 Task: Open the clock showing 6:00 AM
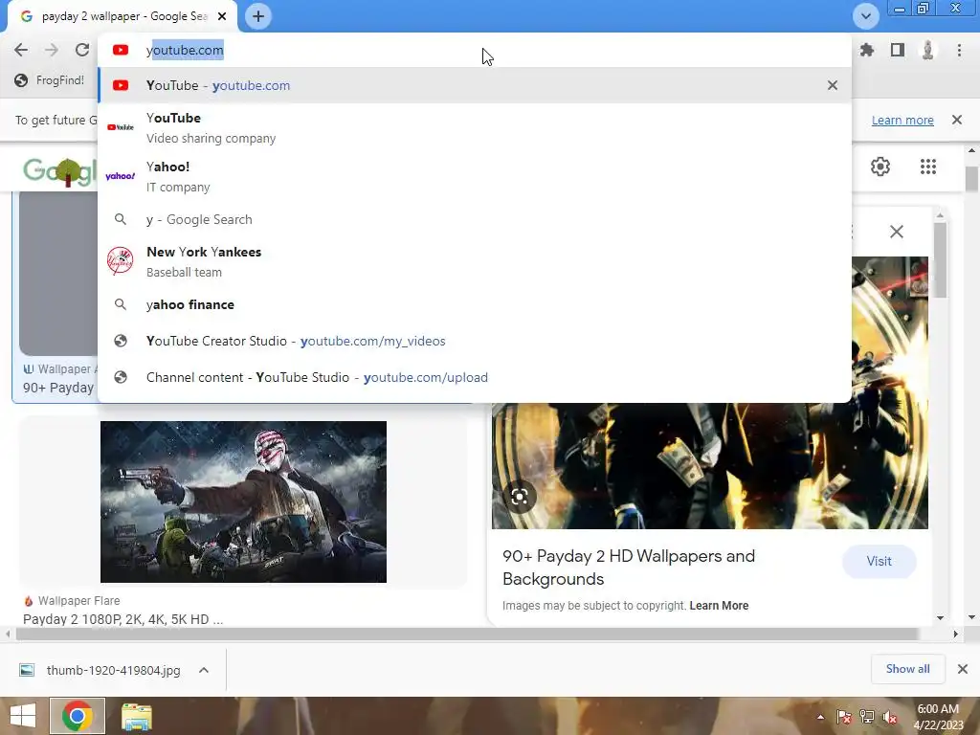938,717
